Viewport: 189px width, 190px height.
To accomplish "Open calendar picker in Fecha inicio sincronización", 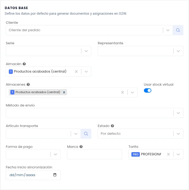I will [x=55, y=175].
